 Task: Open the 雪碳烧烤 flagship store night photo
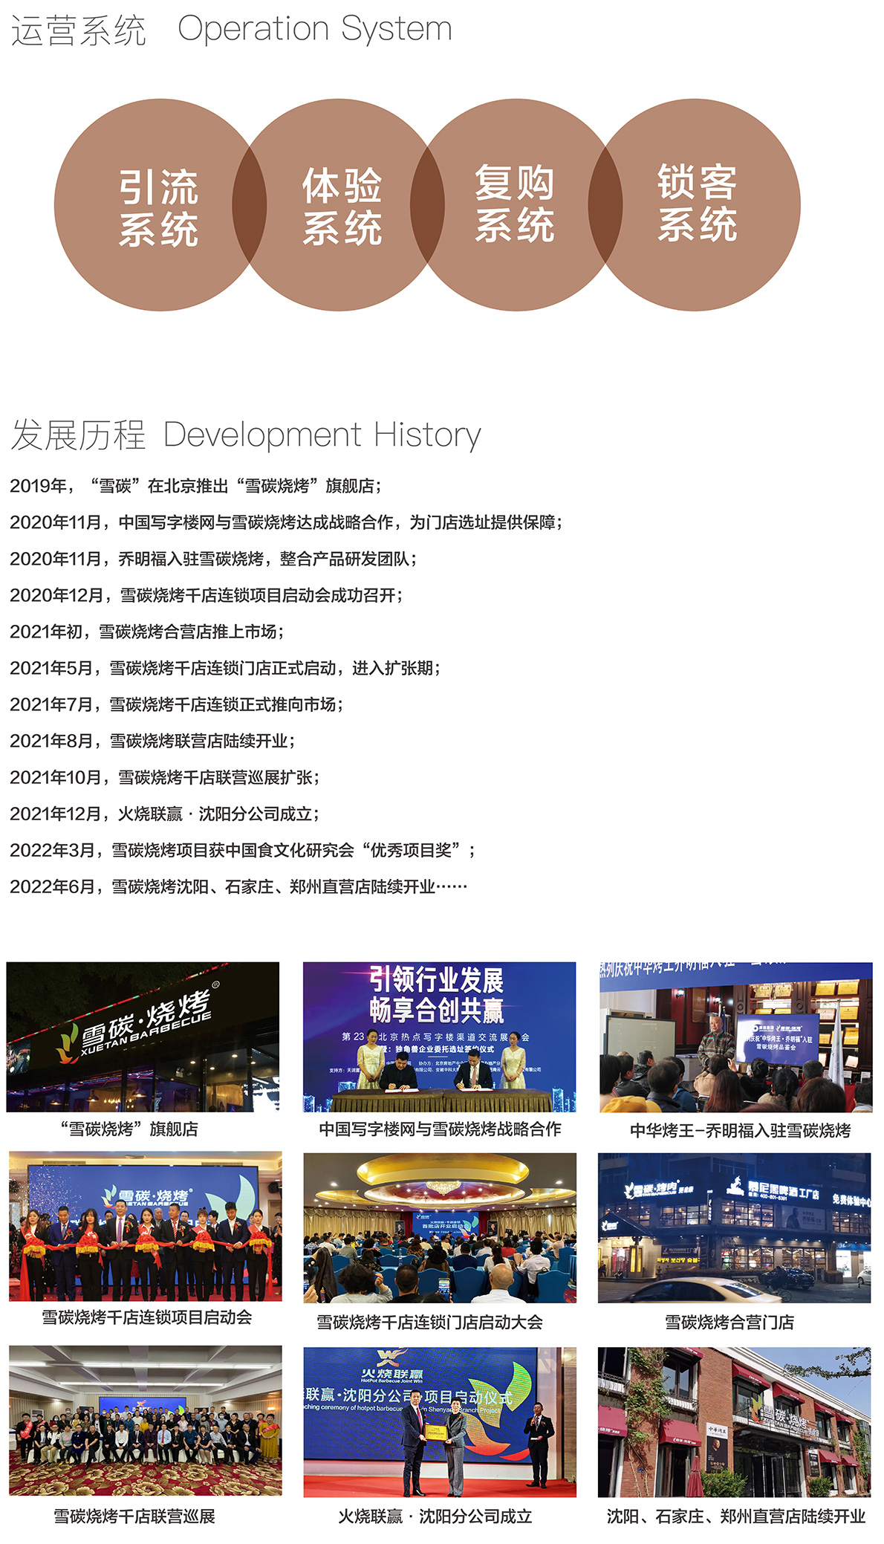(143, 1037)
